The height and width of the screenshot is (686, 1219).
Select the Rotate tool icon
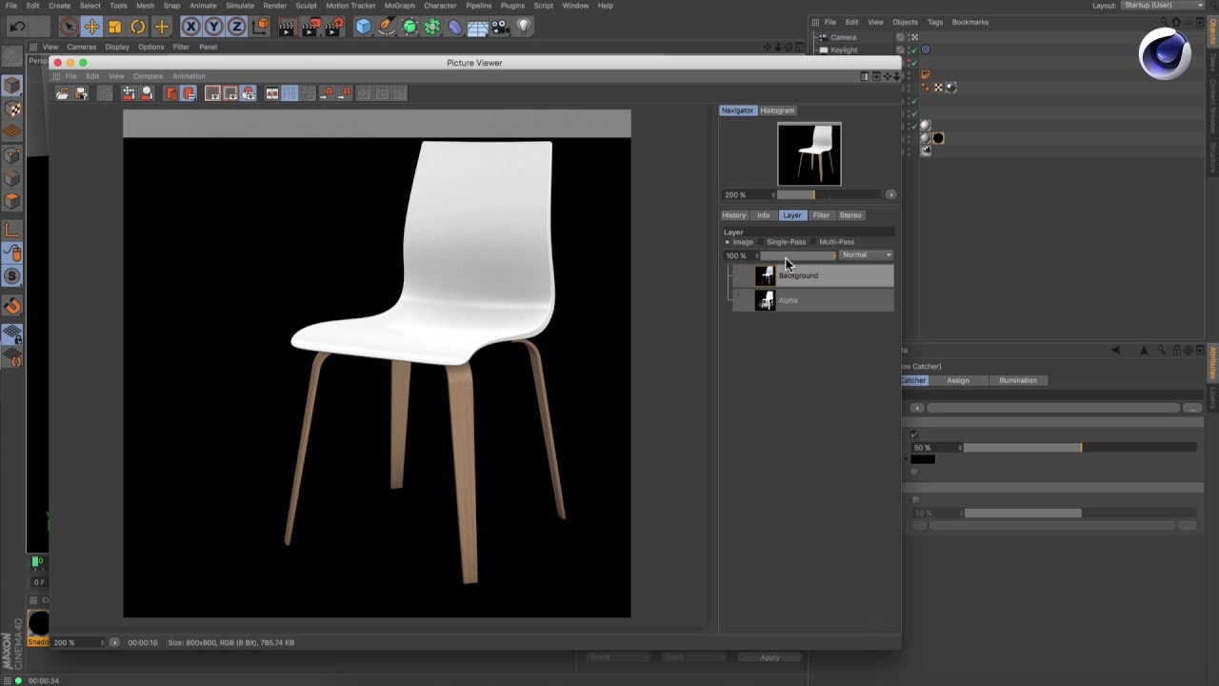(138, 27)
